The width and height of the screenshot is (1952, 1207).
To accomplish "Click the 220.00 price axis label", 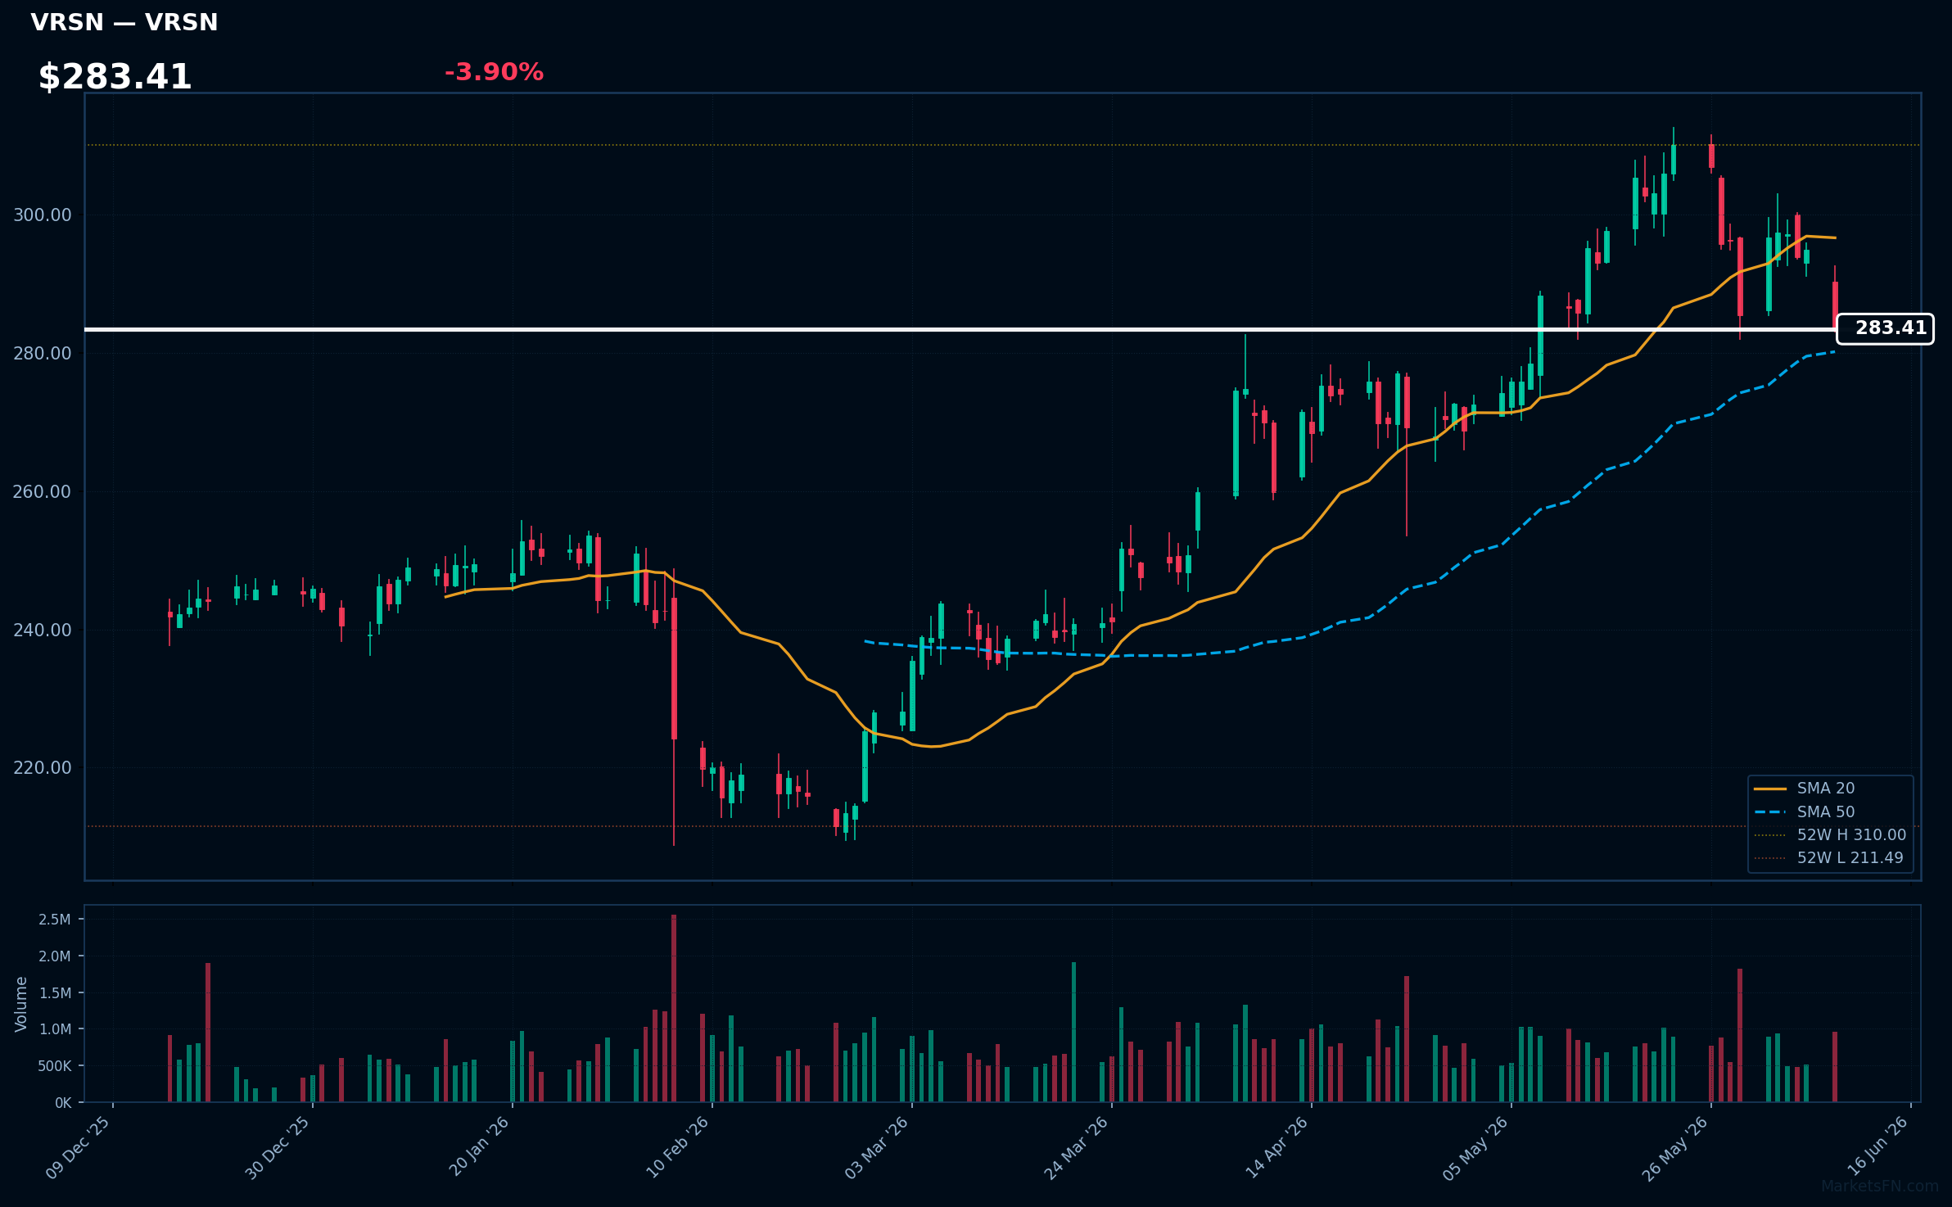I will (x=43, y=767).
